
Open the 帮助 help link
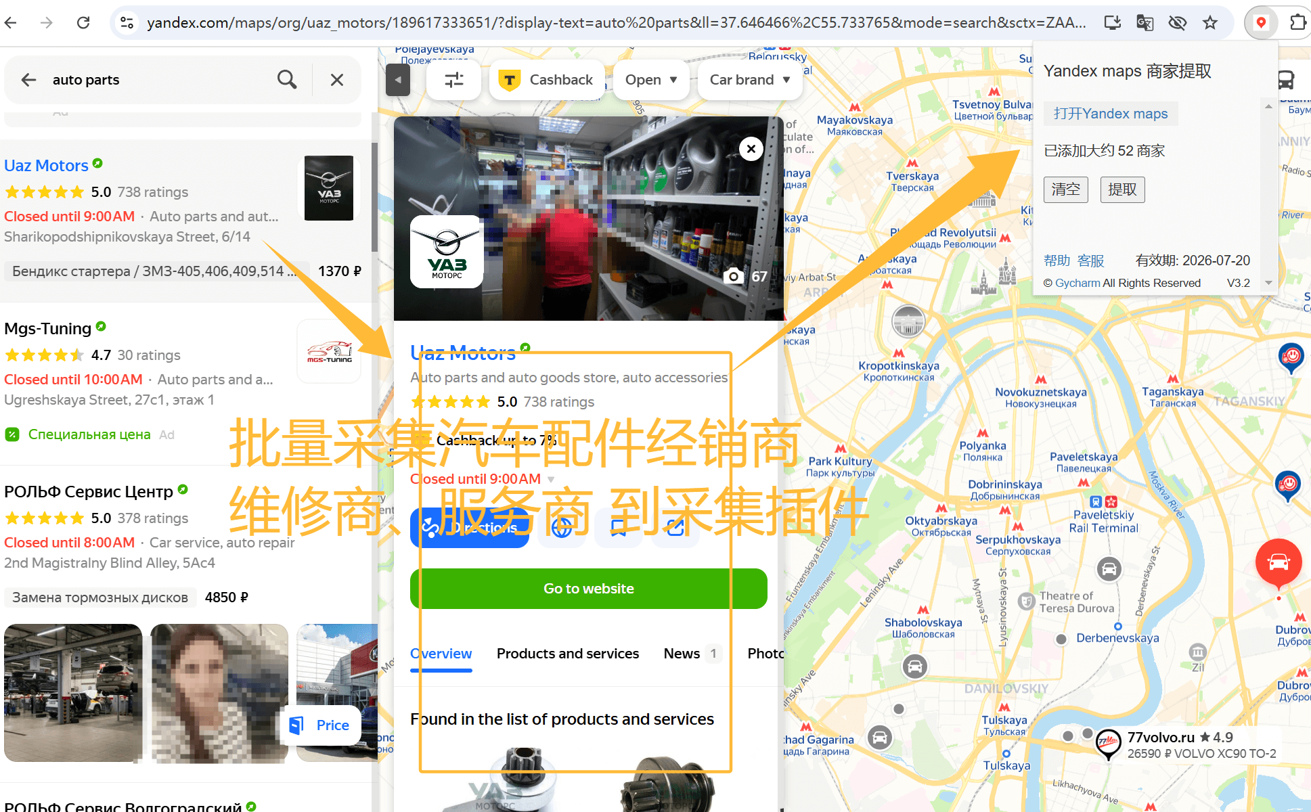tap(1057, 261)
